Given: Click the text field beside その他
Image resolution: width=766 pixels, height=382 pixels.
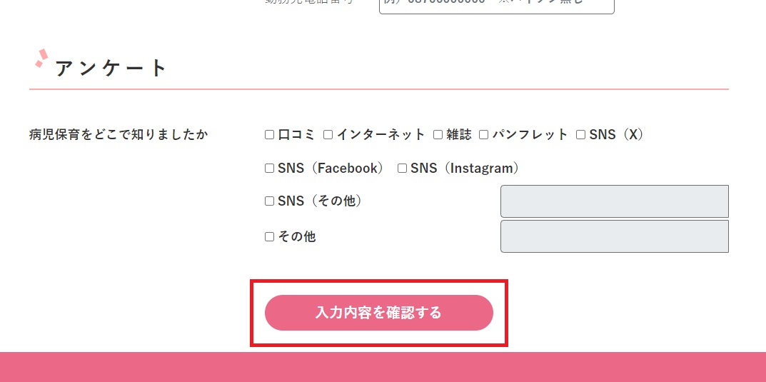Looking at the screenshot, I should tap(614, 236).
